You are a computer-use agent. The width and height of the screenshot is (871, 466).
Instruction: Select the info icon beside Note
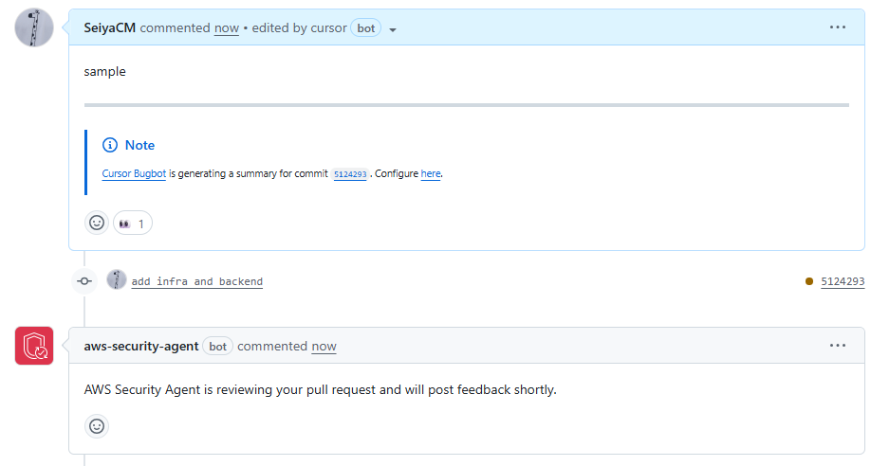pos(110,145)
